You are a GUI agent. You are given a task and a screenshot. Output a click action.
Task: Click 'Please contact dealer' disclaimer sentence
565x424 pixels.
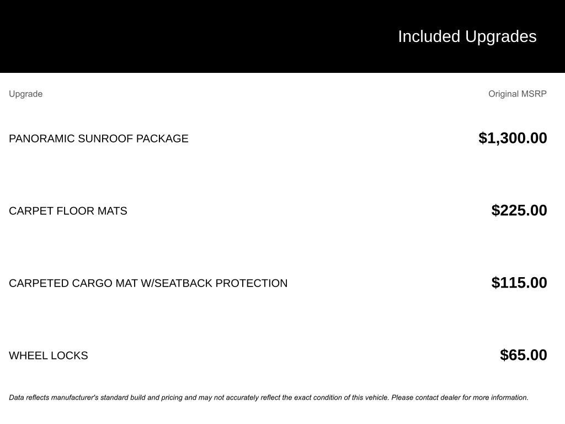point(460,397)
